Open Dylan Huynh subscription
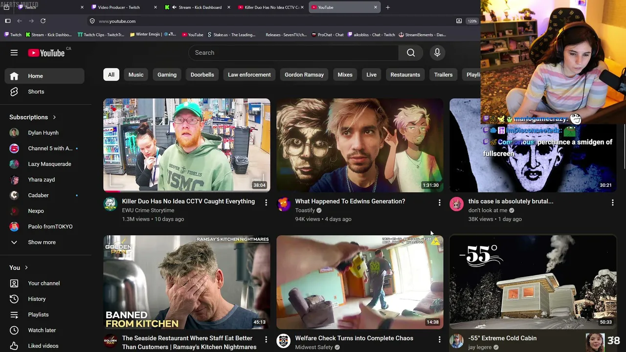Screen dimensions: 626x352 [45, 133]
